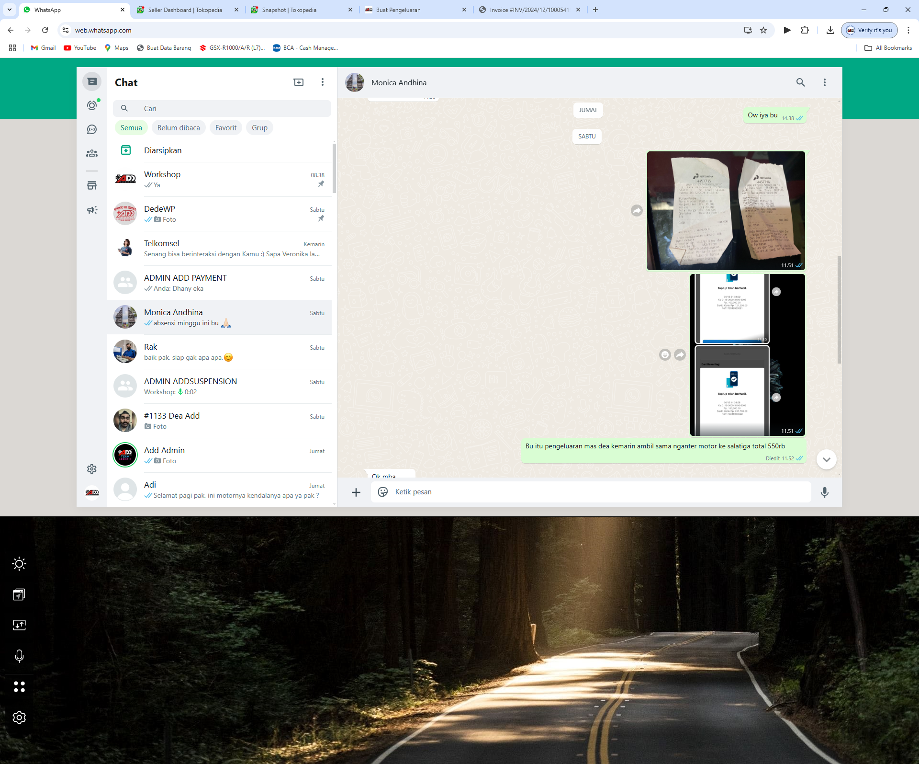Open the Channels icon in sidebar
Viewport: 919px width, 764px height.
[x=92, y=129]
